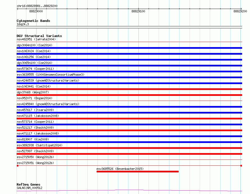250x194 pixels.
Task: Open variant nsv952071 (Dogan2014)
Action: coord(35,98)
